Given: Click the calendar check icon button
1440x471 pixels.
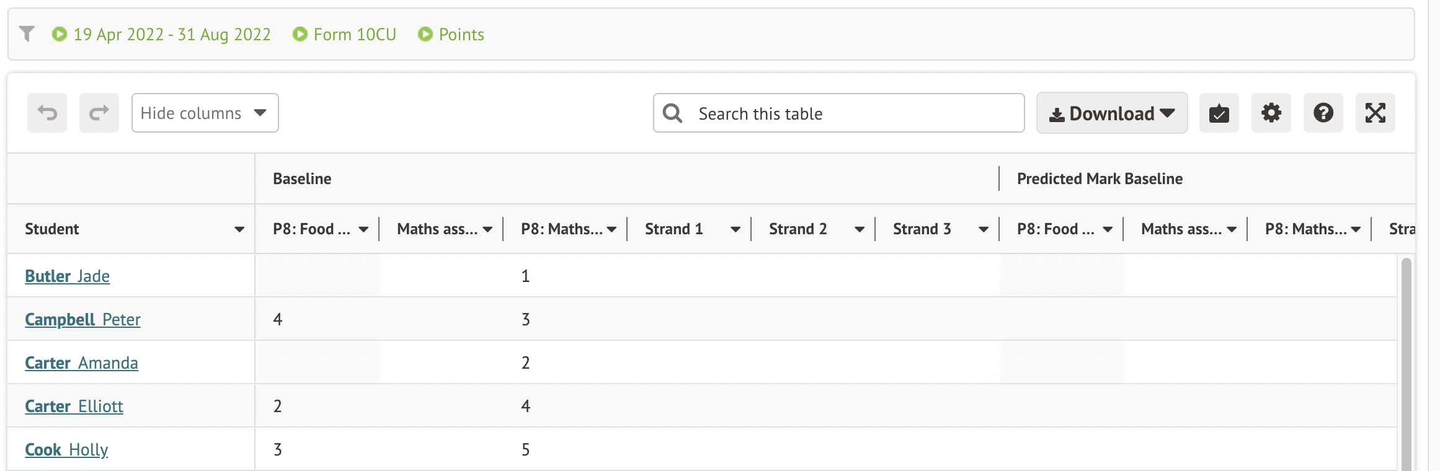Looking at the screenshot, I should [x=1219, y=113].
